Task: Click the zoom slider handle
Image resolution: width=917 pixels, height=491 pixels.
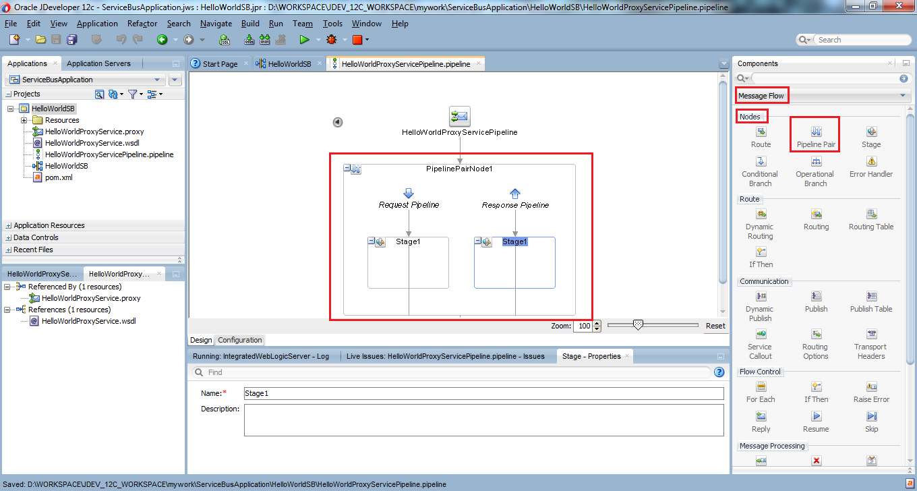Action: [638, 325]
